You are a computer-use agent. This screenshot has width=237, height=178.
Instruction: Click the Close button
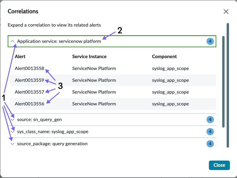[219, 165]
